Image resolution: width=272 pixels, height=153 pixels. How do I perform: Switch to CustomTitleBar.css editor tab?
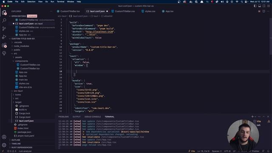(123, 11)
